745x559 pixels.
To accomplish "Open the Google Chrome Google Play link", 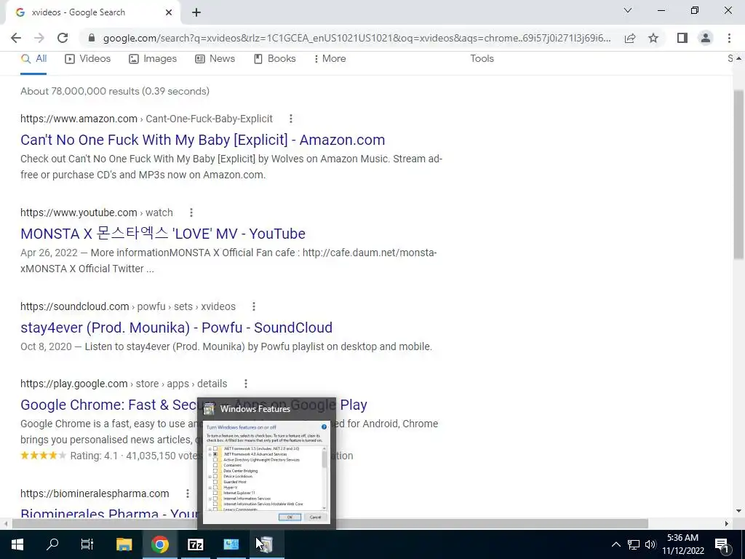I will click(109, 405).
